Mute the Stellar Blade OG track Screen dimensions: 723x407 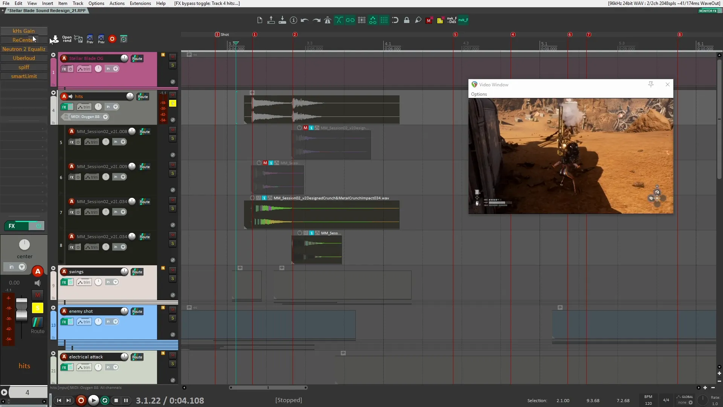click(x=172, y=57)
